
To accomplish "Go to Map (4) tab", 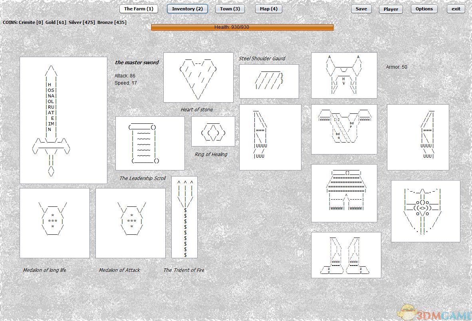I will point(269,9).
